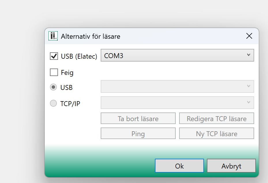Click the chevron arrow on USB reader dropdown

pyautogui.click(x=249, y=86)
